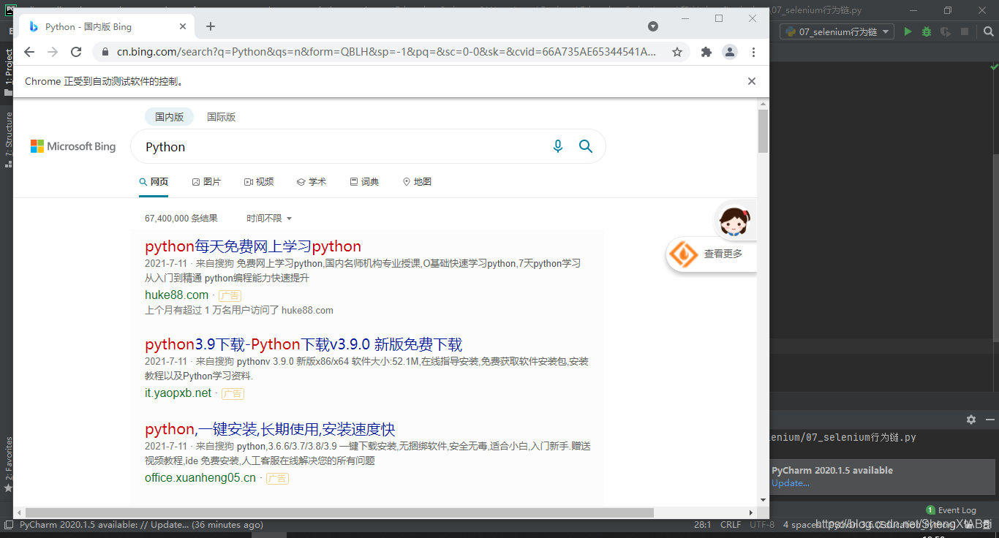999x538 pixels.
Task: Click the Microsoft Bing logo
Action: (x=73, y=146)
